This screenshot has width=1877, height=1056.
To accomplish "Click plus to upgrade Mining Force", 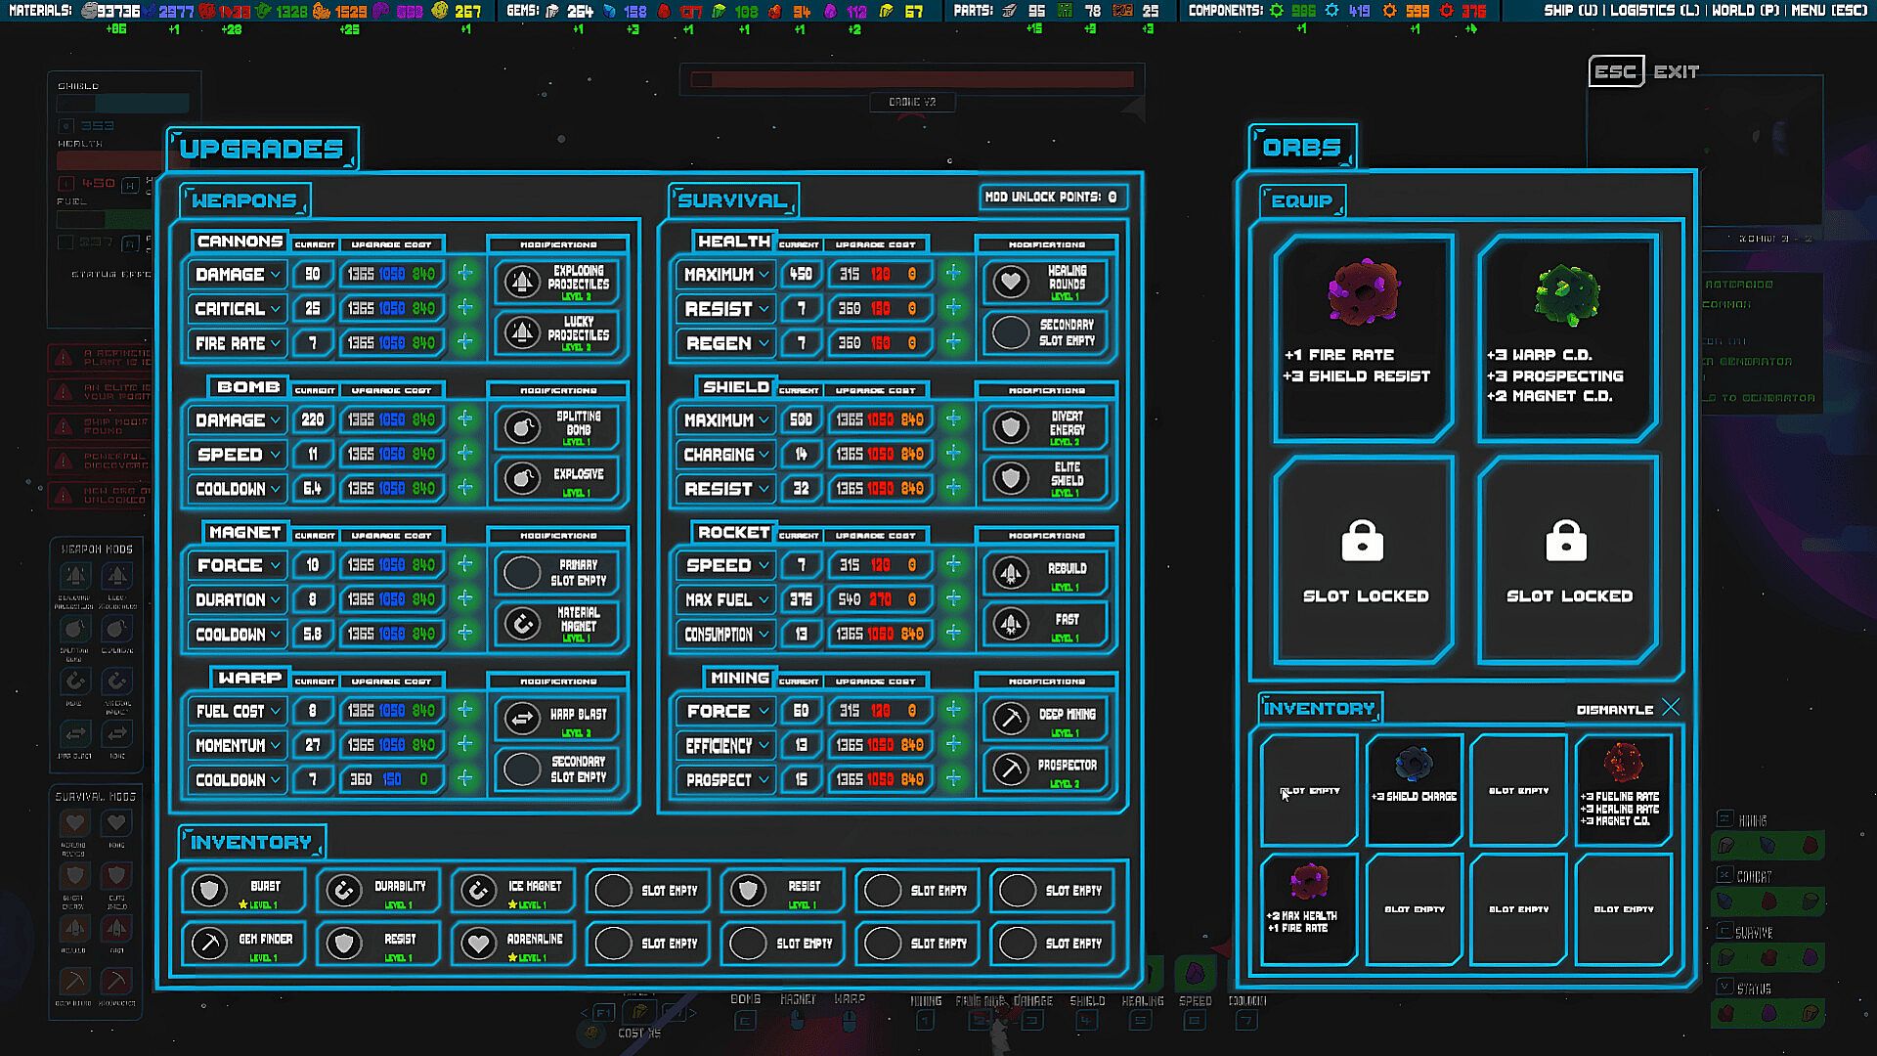I will point(953,710).
